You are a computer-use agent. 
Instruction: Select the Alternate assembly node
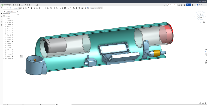7,16
